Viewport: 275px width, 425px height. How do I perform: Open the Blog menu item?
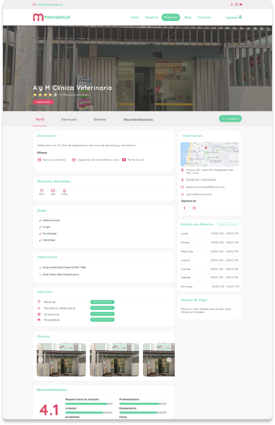(188, 17)
